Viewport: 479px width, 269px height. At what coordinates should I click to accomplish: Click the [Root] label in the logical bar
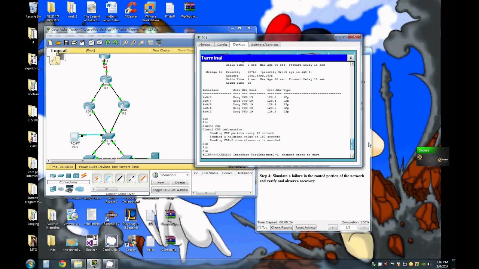(90, 50)
